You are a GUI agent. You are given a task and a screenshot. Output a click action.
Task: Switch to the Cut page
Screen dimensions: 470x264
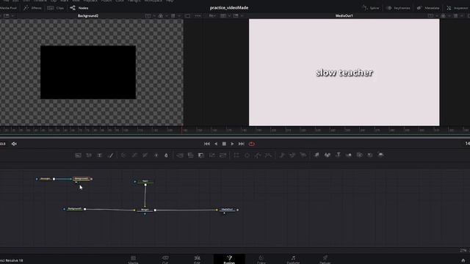click(x=165, y=260)
